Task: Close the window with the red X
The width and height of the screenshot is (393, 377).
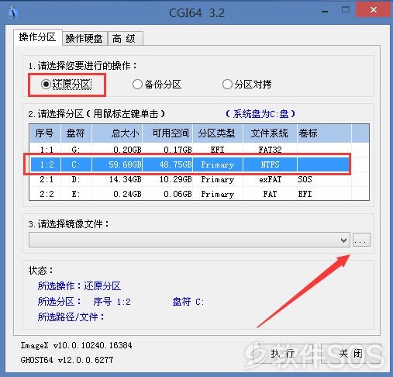Action: pyautogui.click(x=373, y=10)
